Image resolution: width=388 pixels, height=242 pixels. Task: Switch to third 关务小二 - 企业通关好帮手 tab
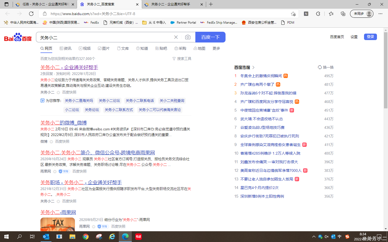pyautogui.click(x=174, y=4)
